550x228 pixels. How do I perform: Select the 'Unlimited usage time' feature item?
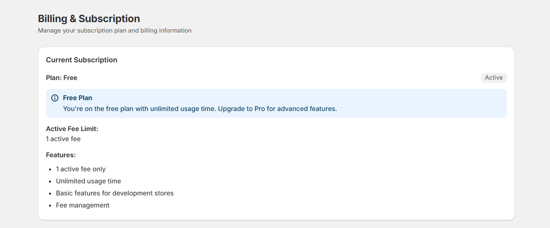(x=88, y=181)
